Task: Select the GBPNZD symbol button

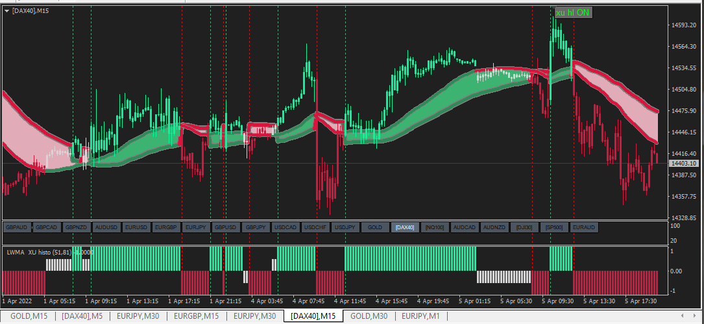Action: [x=77, y=227]
